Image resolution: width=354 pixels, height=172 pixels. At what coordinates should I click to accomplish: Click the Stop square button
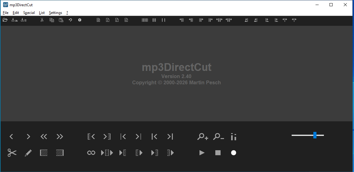pos(218,153)
